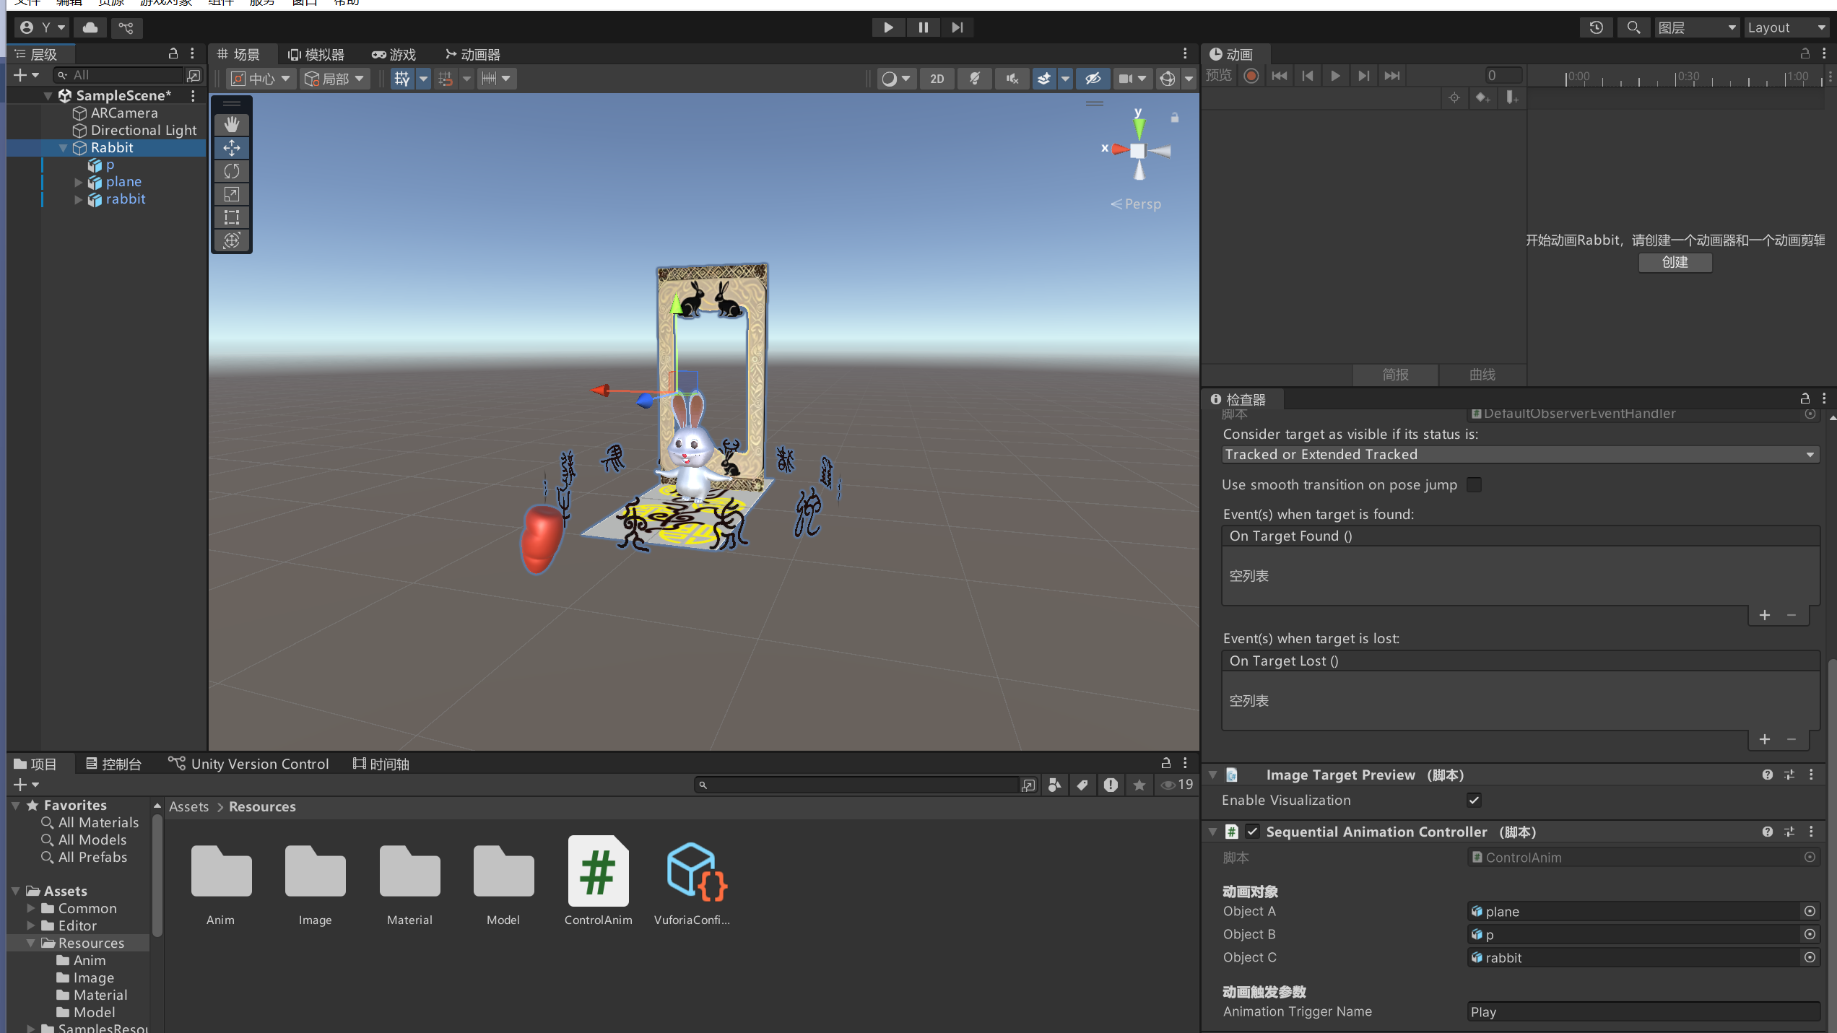Enable smooth transition on pose jump
The image size is (1837, 1033).
tap(1474, 485)
